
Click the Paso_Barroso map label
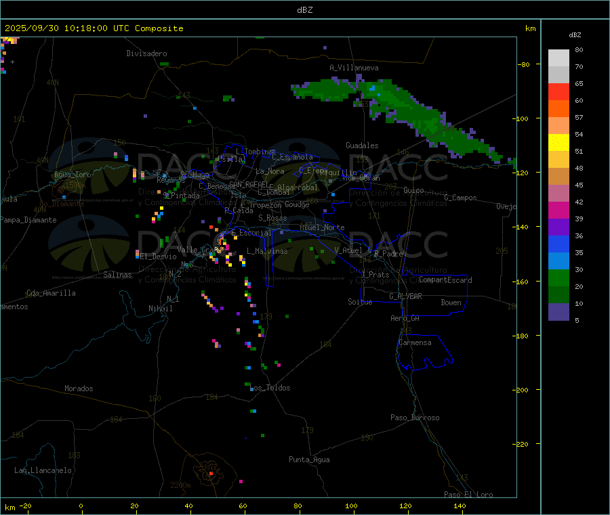pos(415,418)
